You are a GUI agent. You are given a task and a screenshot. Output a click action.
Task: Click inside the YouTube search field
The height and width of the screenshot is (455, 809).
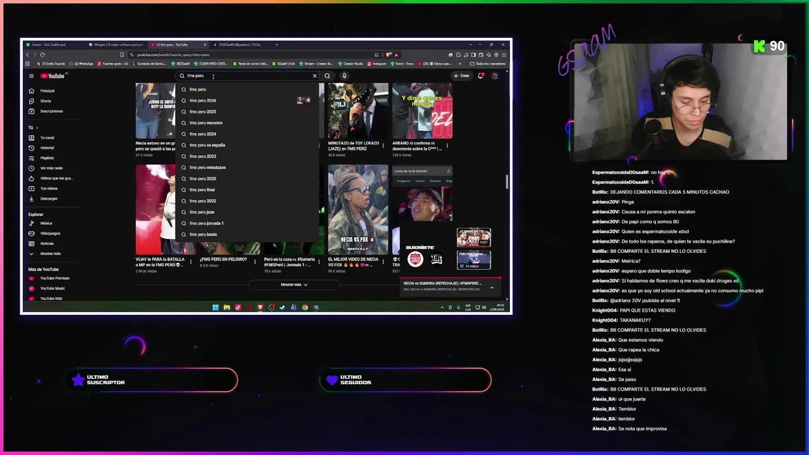(x=247, y=76)
